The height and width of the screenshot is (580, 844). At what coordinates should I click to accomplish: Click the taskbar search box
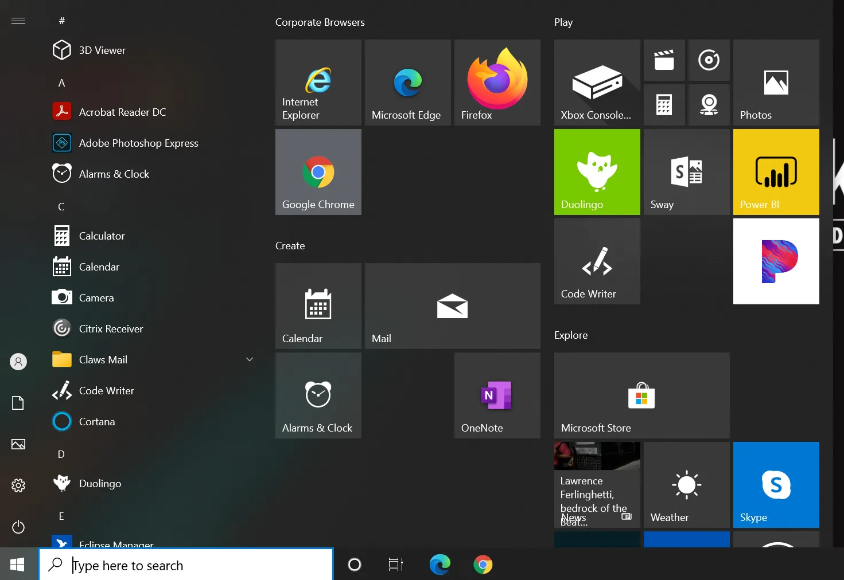(x=186, y=565)
